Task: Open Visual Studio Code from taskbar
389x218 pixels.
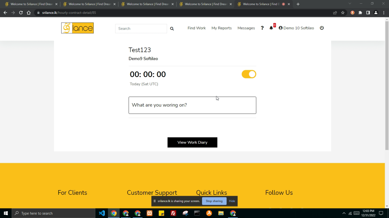Action: [x=102, y=213]
